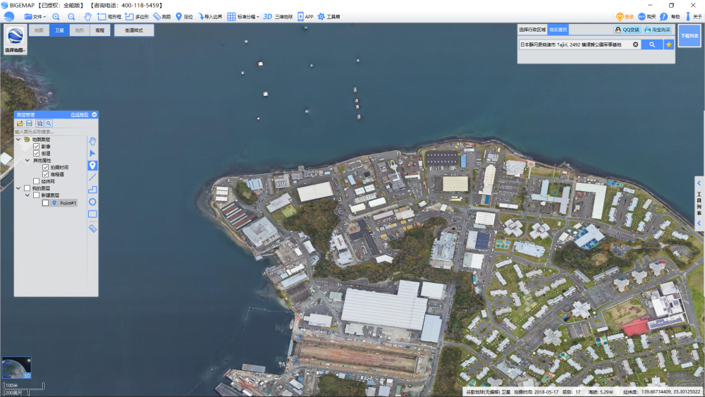
Task: Open the 文件 file dropdown menu
Action: pos(35,16)
